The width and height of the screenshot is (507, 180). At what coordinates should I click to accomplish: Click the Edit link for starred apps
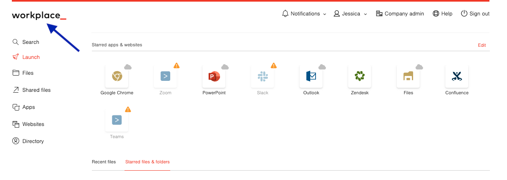[x=482, y=45]
